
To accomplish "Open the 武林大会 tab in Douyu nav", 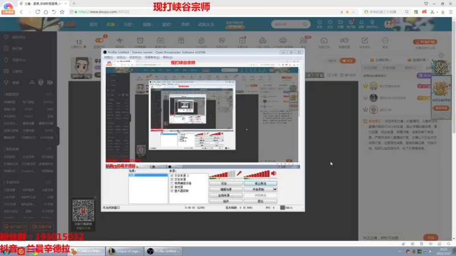I will [x=206, y=24].
